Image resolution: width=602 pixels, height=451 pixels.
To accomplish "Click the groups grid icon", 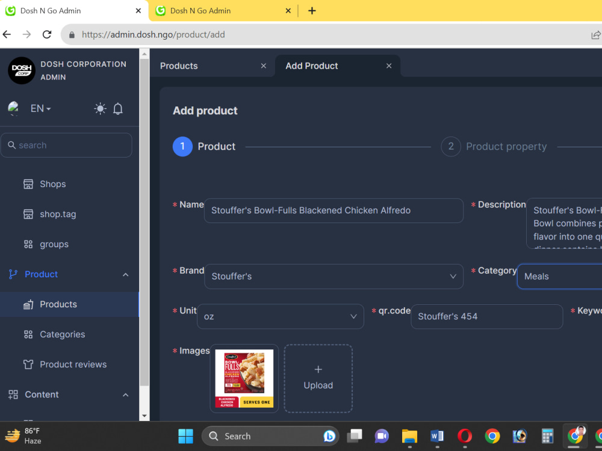I will point(28,244).
